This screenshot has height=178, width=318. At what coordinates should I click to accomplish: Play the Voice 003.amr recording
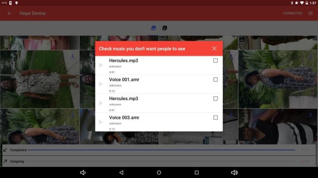click(101, 122)
